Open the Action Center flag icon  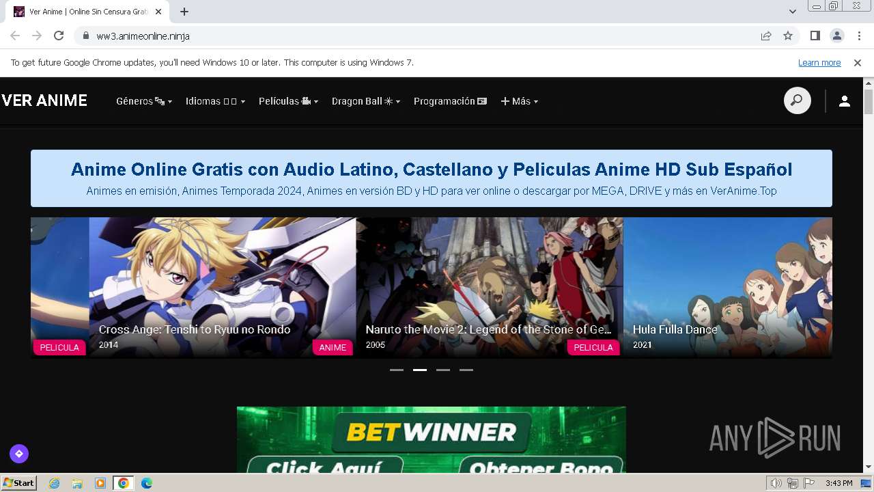pyautogui.click(x=808, y=483)
